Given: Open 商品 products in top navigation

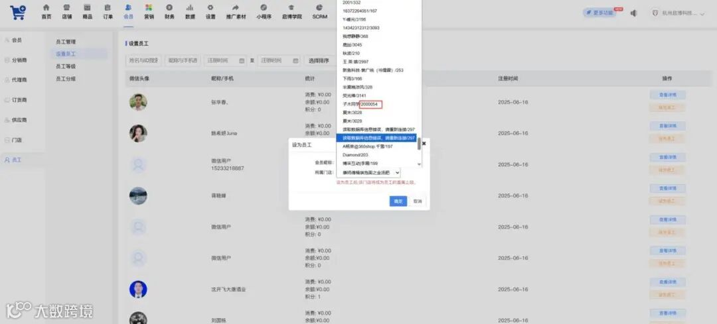Looking at the screenshot, I should coord(88,12).
